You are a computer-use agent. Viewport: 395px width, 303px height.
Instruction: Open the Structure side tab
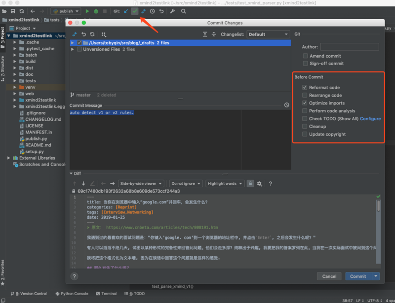[x=2, y=68]
